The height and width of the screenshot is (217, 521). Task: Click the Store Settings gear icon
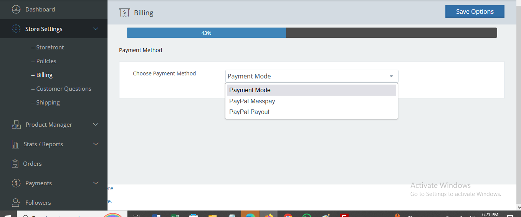coord(16,29)
